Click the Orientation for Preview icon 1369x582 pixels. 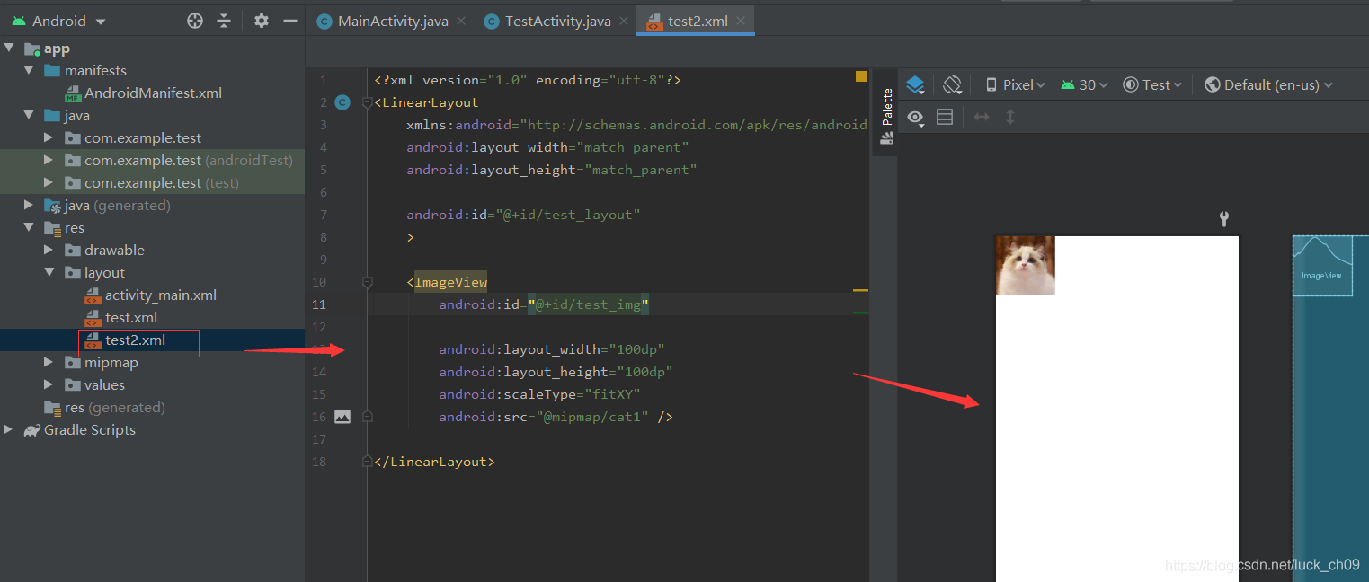tap(953, 84)
